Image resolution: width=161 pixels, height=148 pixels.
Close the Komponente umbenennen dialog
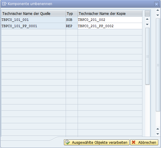157,4
